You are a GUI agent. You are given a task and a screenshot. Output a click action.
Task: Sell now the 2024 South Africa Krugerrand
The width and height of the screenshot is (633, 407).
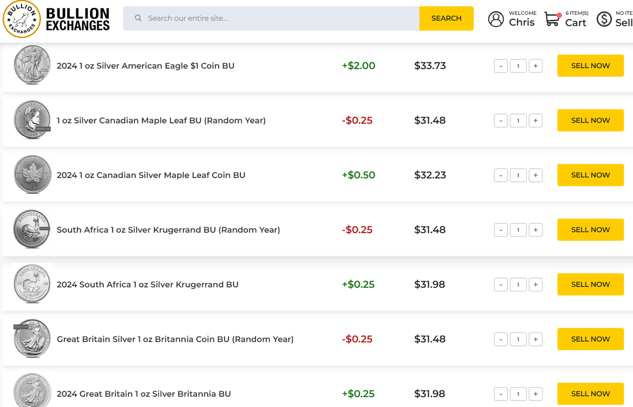pos(590,285)
